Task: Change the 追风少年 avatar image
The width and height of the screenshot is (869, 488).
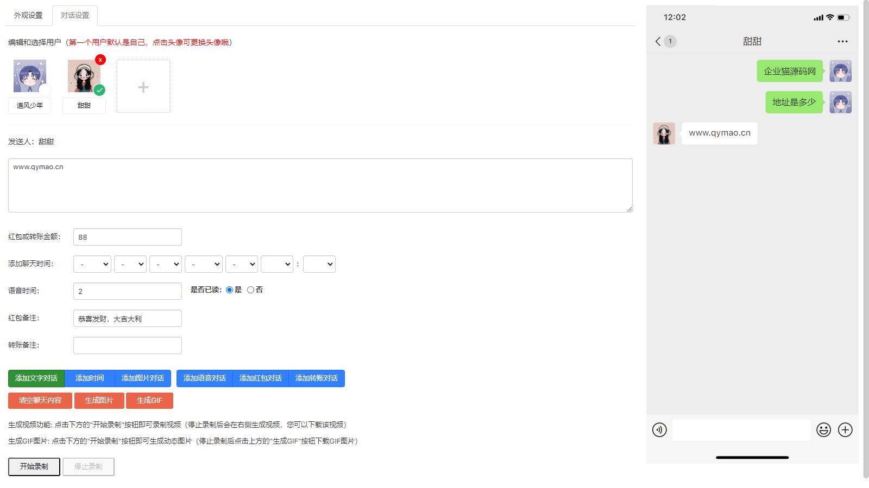Action: [30, 76]
